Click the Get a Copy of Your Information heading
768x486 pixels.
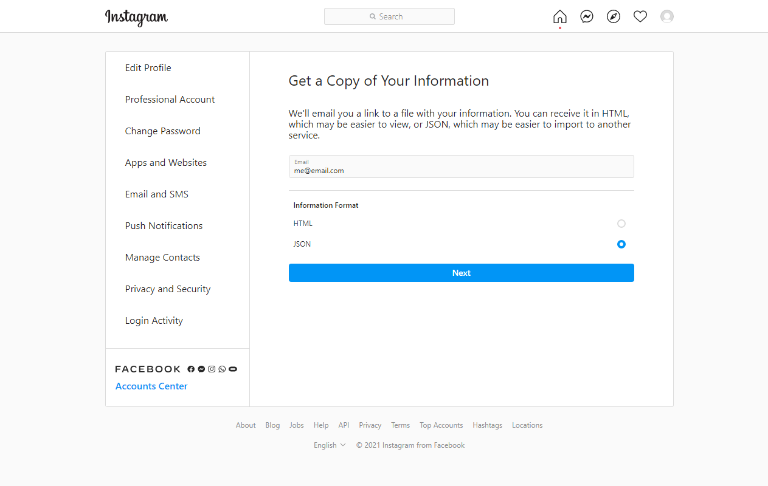(389, 81)
